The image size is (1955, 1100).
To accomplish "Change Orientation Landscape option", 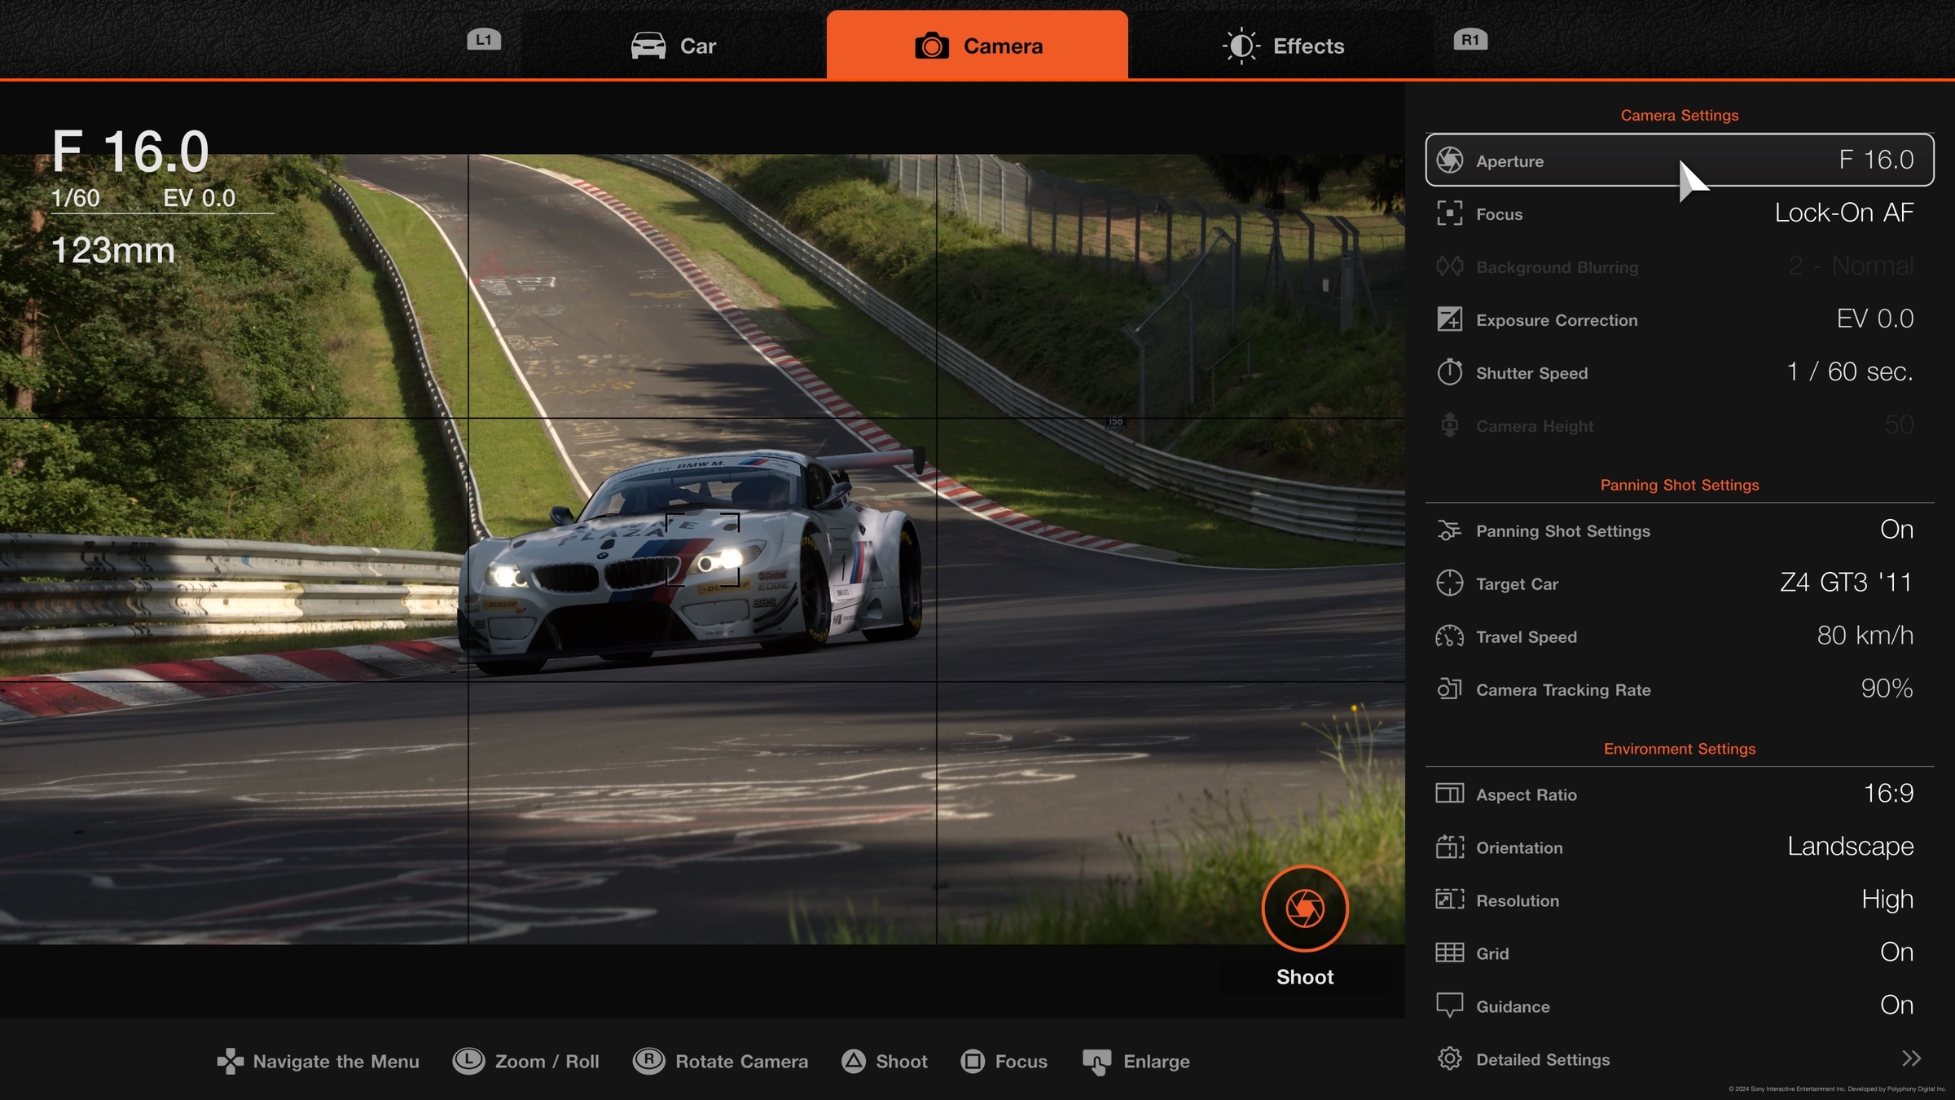I will coord(1851,847).
